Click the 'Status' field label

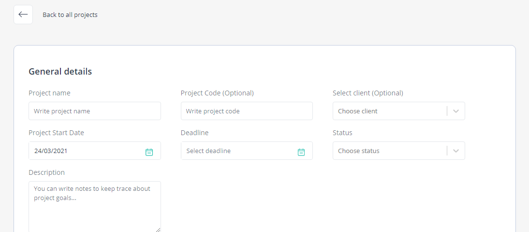pos(342,133)
